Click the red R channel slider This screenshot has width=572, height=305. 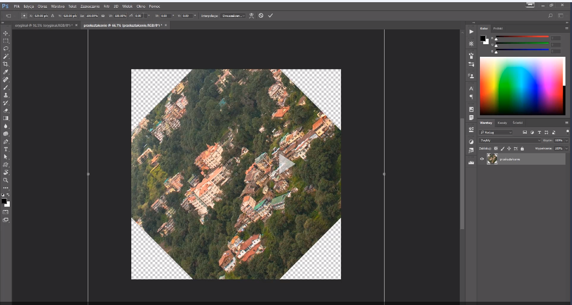coord(521,38)
